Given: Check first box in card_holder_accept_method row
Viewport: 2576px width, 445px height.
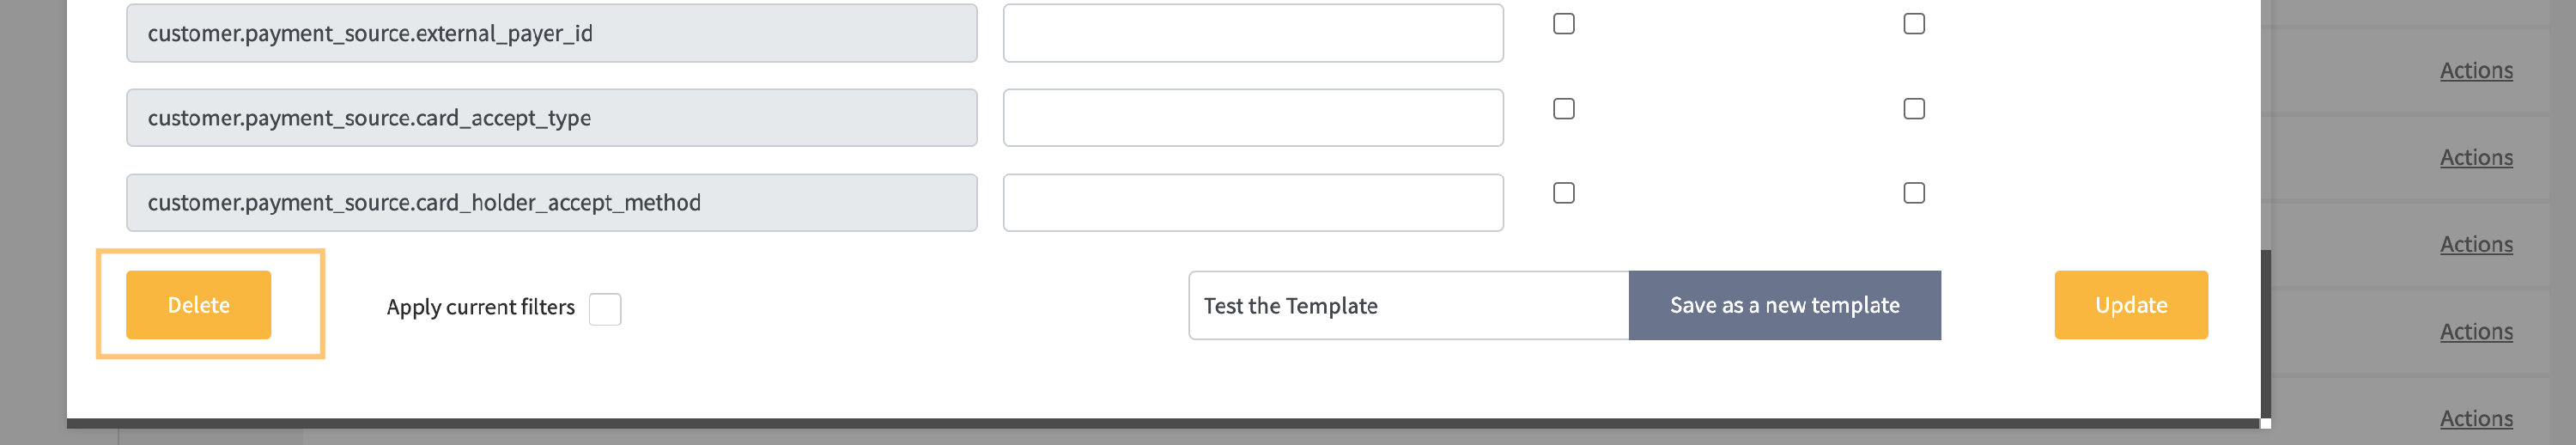Looking at the screenshot, I should pos(1564,193).
